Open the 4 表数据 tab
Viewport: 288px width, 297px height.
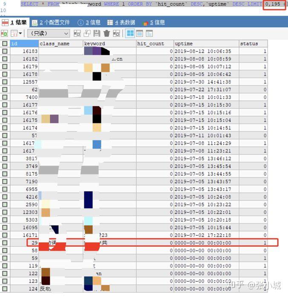pyautogui.click(x=121, y=23)
